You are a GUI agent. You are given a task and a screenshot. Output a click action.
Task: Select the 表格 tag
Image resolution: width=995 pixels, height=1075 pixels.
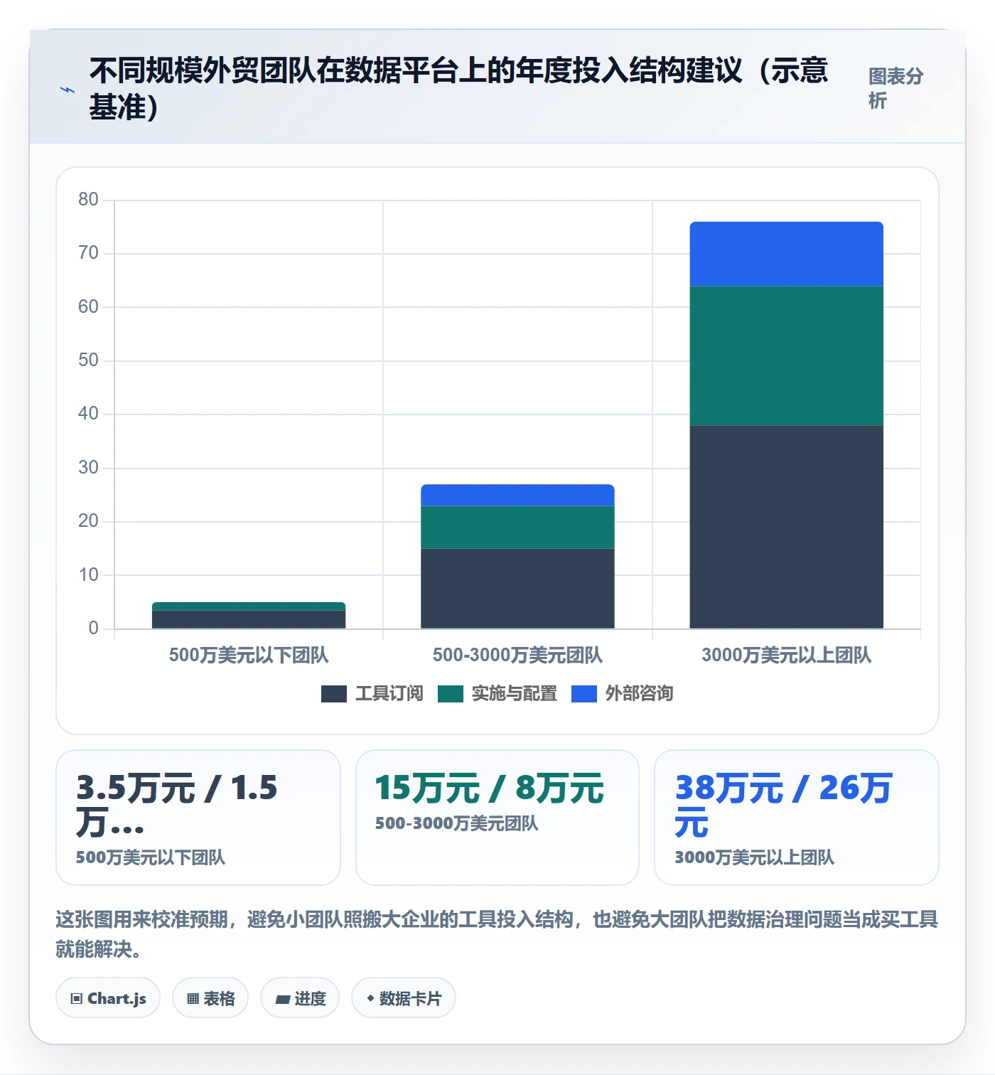(x=210, y=998)
